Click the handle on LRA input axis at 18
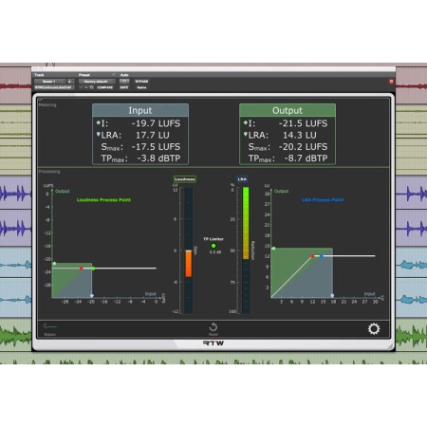 pos(332,296)
